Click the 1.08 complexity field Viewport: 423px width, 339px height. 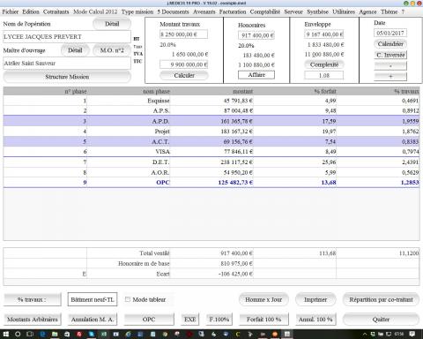point(324,75)
